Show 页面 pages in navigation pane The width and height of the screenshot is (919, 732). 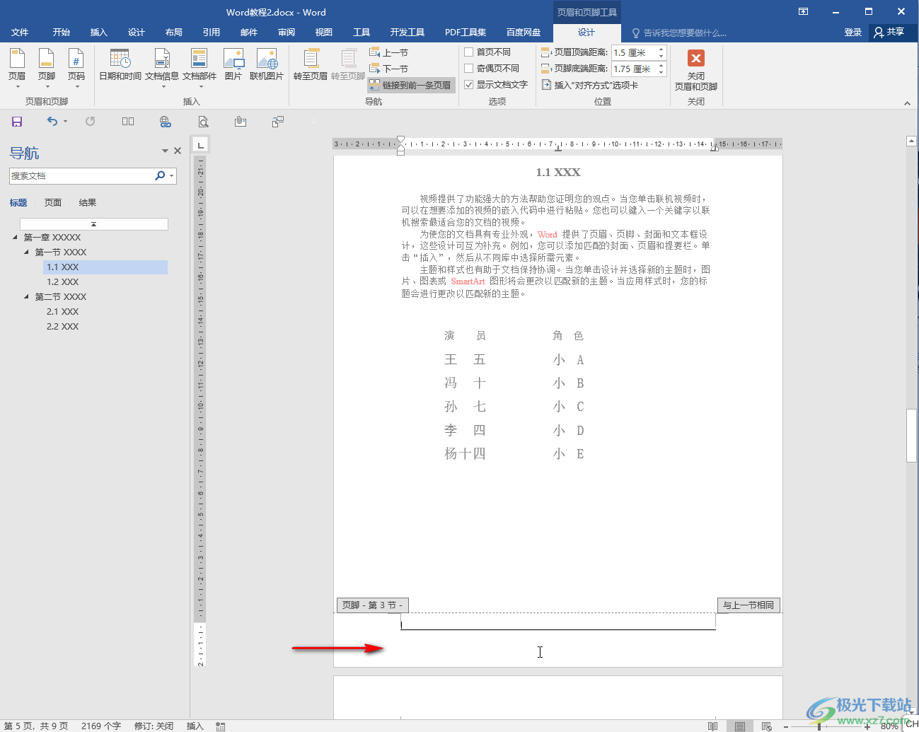[53, 202]
